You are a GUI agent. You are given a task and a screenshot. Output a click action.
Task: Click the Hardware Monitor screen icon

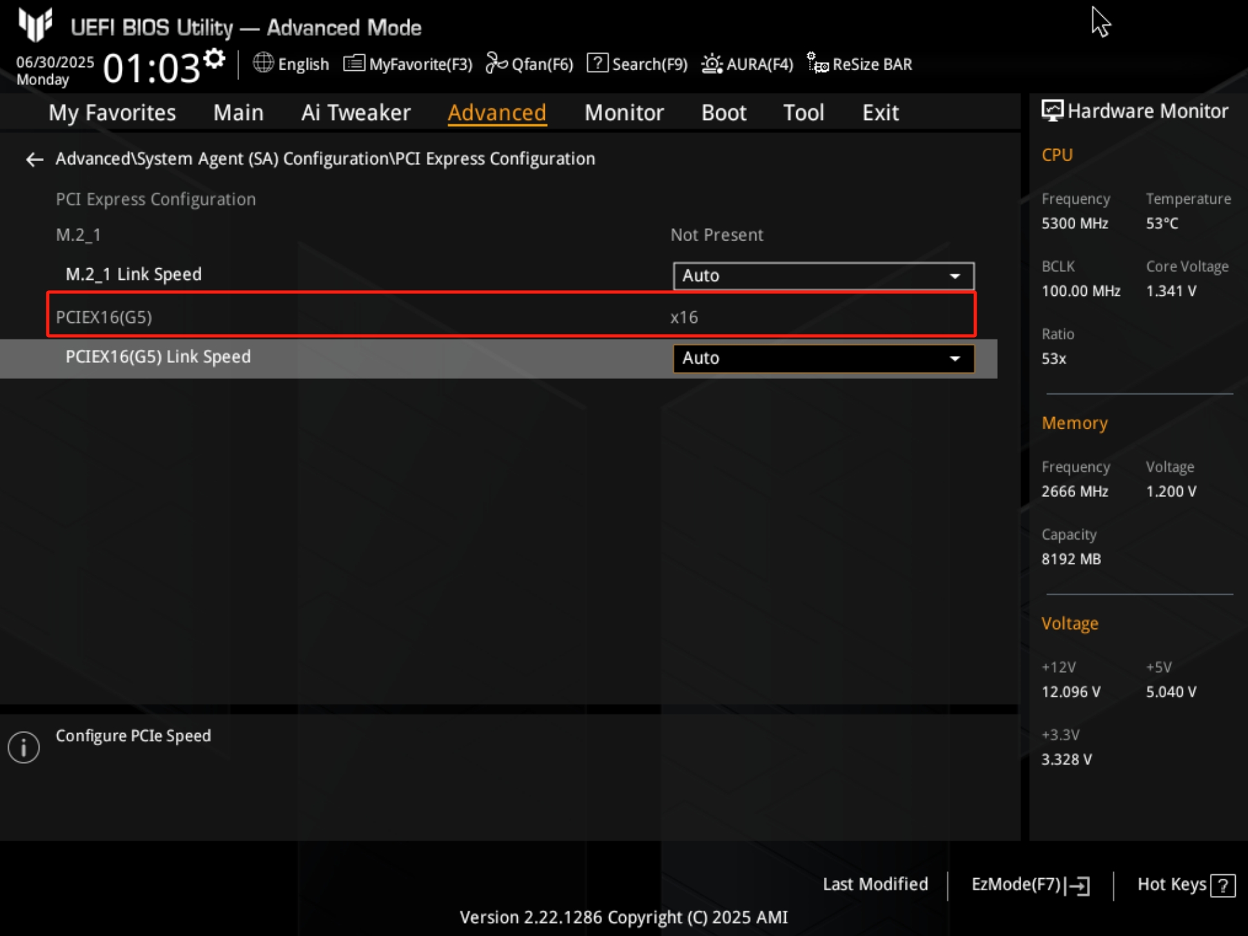[1052, 111]
